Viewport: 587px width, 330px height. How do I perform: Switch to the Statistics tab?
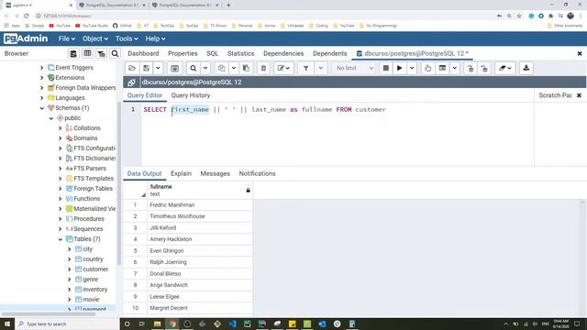pyautogui.click(x=240, y=53)
